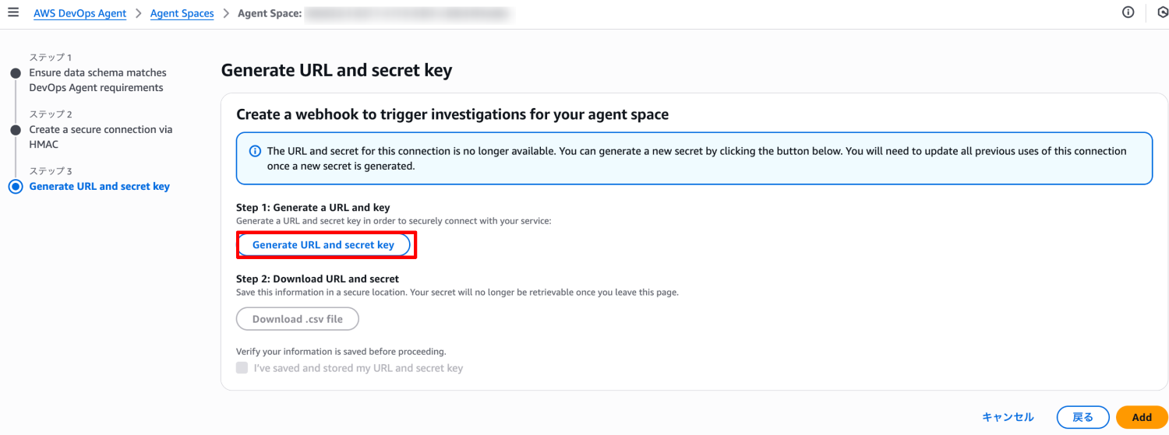Go to AWS DevOps Agent breadcrumb link
This screenshot has height=435, width=1169.
click(x=79, y=13)
